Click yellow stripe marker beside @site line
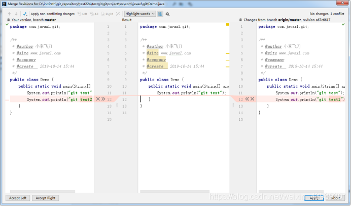The image size is (351, 206). [227, 54]
